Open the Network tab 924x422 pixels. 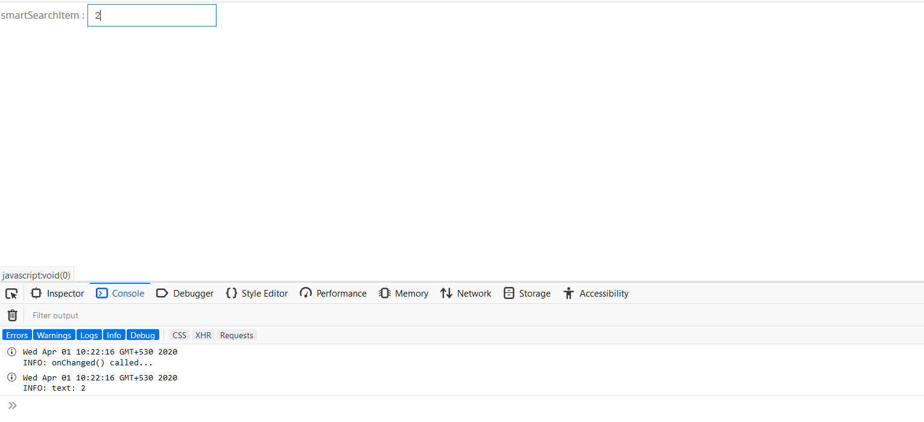tap(466, 294)
